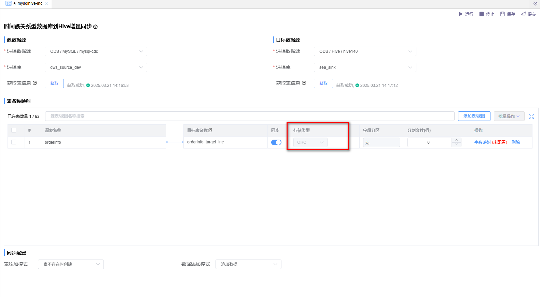Click the Add table/view (添加表/视图) button
The image size is (540, 297).
tap(474, 116)
